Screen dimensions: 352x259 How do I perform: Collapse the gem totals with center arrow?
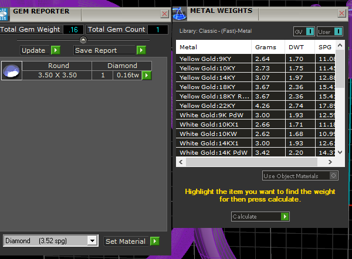83,40
